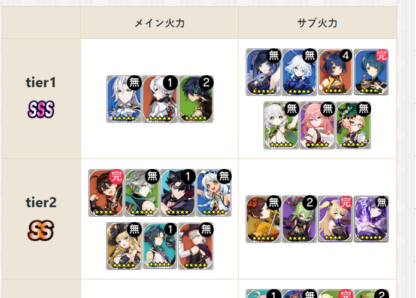The image size is (416, 298).
Task: Open Gaming card in tier2 main DPS
Action: click(x=106, y=193)
